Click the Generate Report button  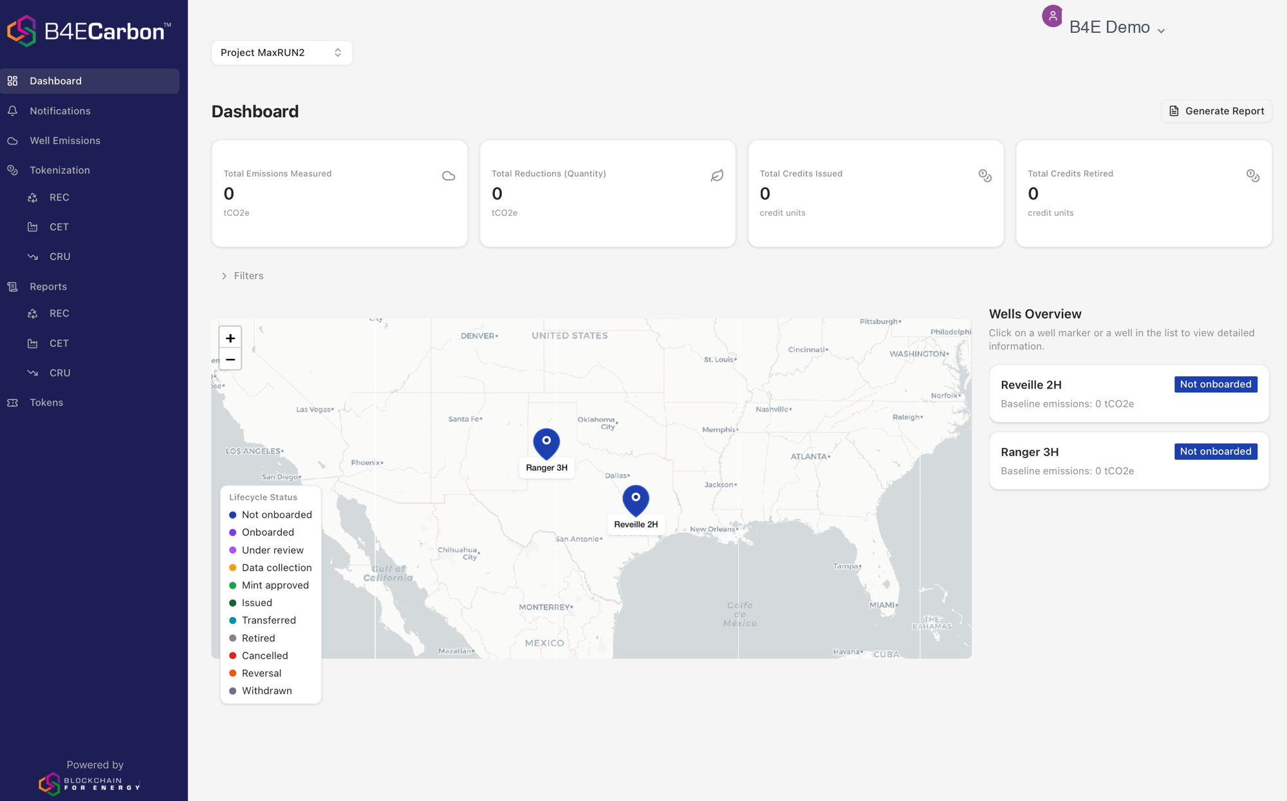click(x=1216, y=111)
